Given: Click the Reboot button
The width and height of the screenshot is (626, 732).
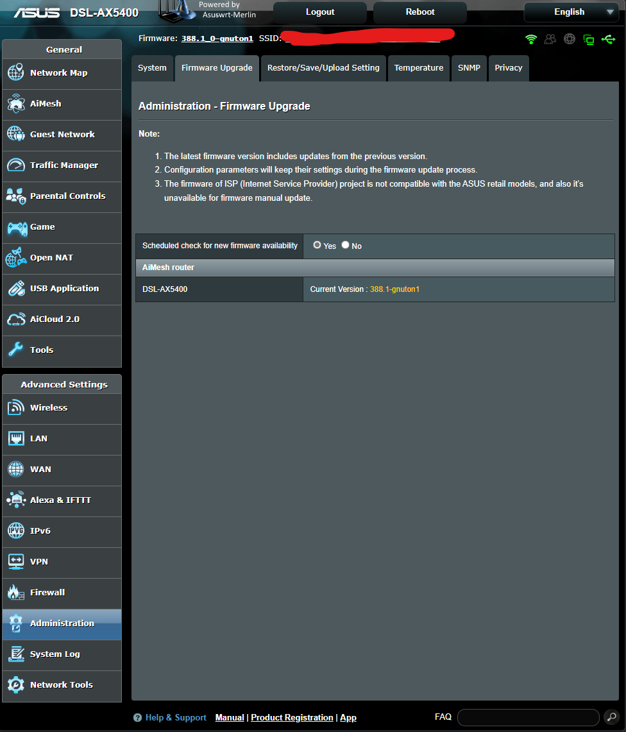Looking at the screenshot, I should (419, 12).
